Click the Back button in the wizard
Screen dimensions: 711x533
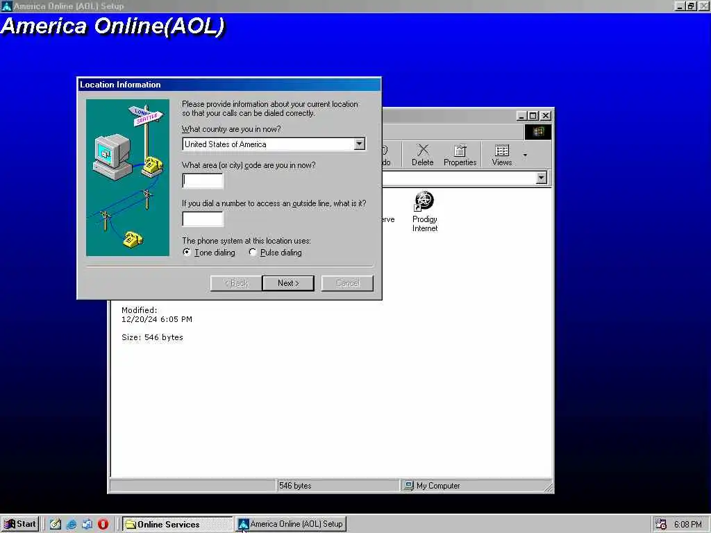click(x=236, y=283)
